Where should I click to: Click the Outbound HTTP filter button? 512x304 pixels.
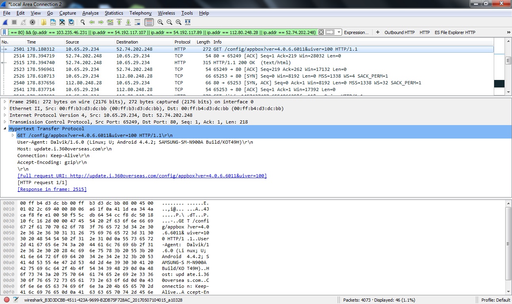coord(399,32)
